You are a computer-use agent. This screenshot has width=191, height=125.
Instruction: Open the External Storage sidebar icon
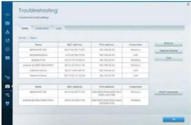tap(8, 58)
